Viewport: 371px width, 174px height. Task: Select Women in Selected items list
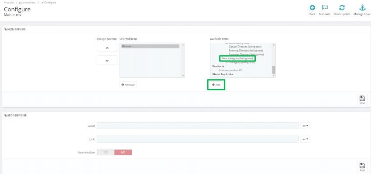[150, 46]
